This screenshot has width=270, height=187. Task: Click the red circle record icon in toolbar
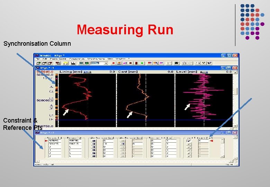point(113,63)
